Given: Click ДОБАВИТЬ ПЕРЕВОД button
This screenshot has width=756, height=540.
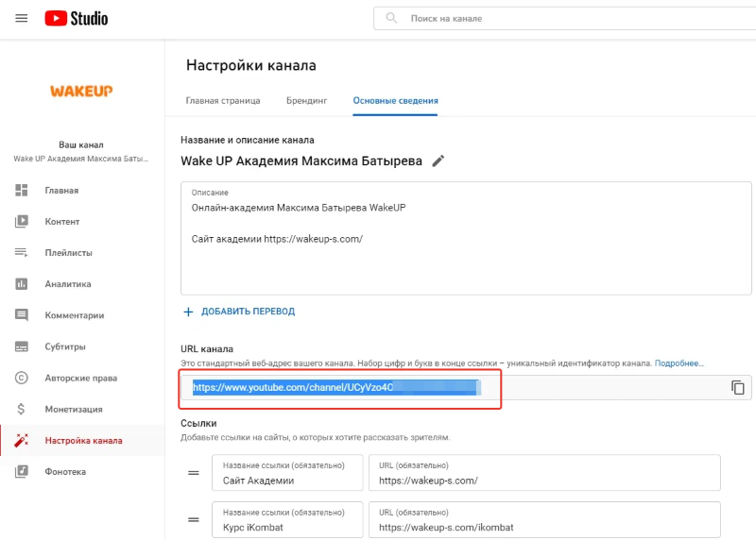Looking at the screenshot, I should tap(248, 312).
